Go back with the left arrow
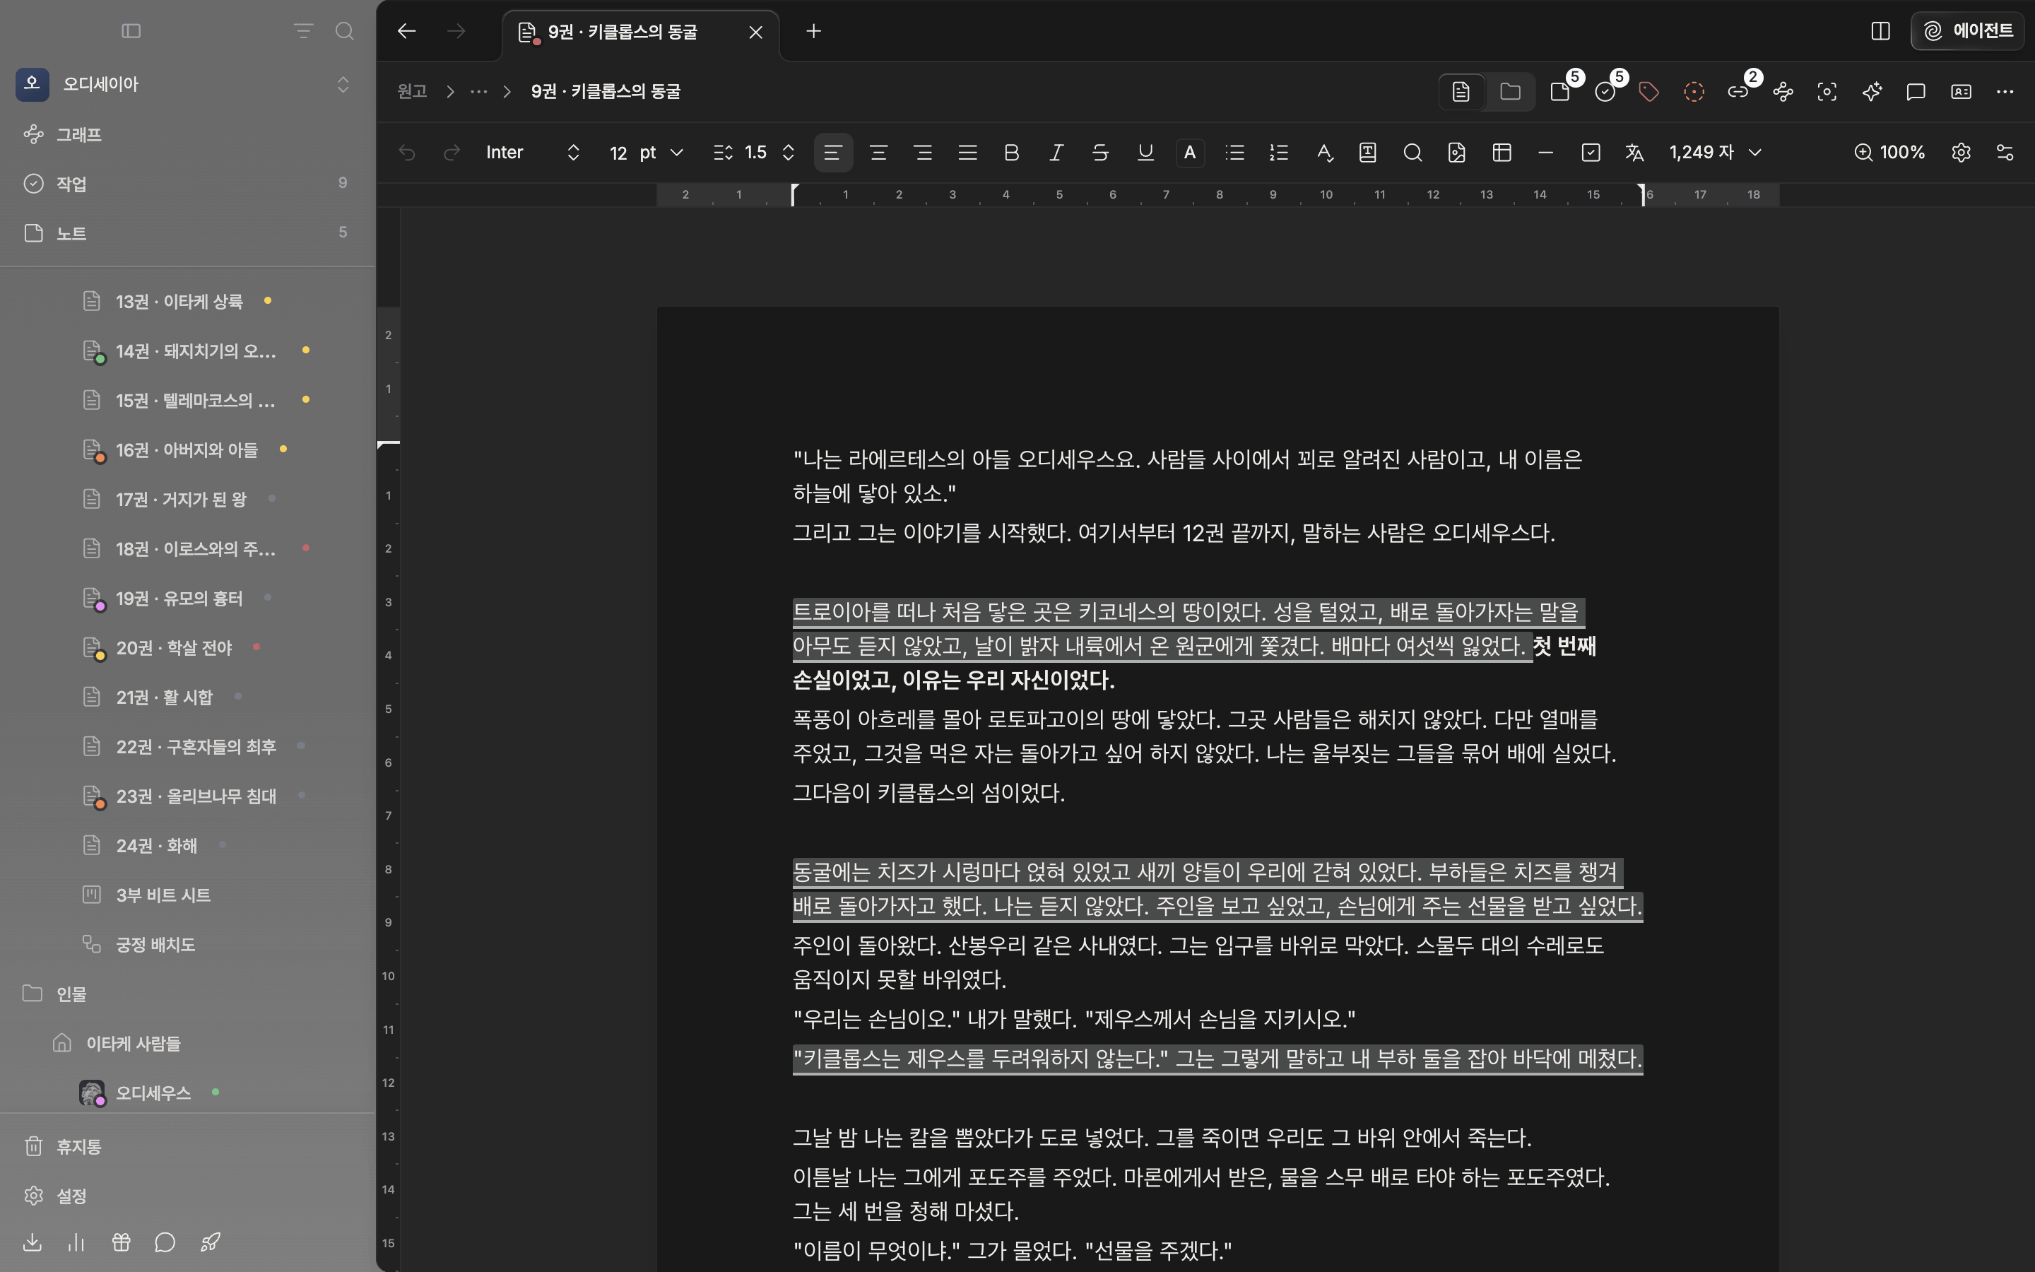 (407, 31)
